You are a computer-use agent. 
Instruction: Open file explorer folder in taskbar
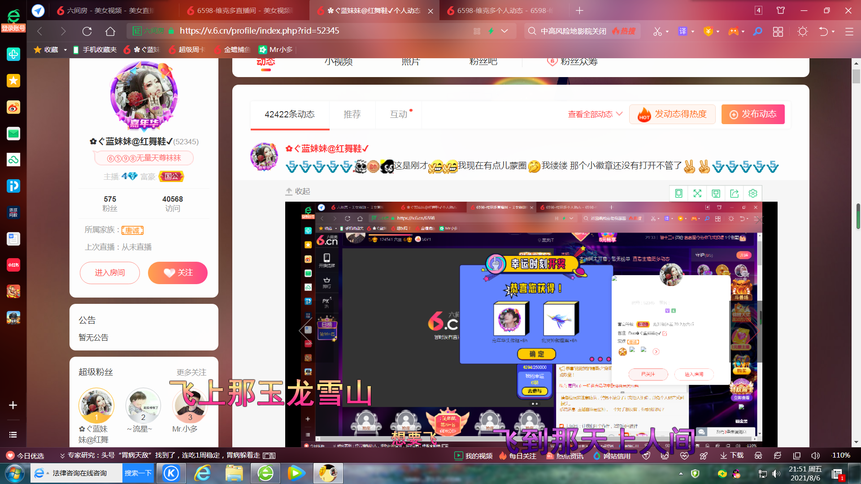(x=234, y=473)
